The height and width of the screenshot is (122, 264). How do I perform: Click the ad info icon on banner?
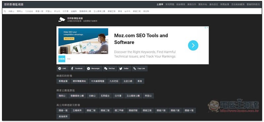(205, 28)
